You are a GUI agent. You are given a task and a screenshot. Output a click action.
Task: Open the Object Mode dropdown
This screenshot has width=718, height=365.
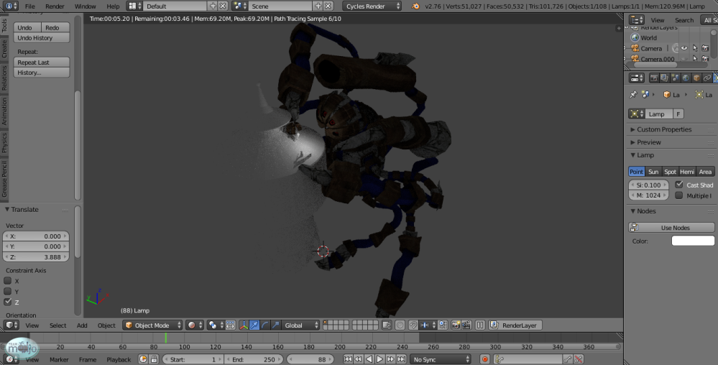(153, 325)
